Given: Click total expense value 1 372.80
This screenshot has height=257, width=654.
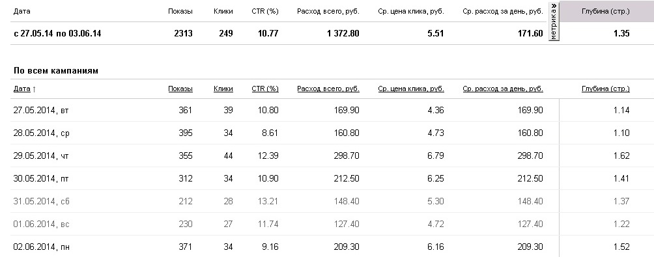Looking at the screenshot, I should pos(343,33).
